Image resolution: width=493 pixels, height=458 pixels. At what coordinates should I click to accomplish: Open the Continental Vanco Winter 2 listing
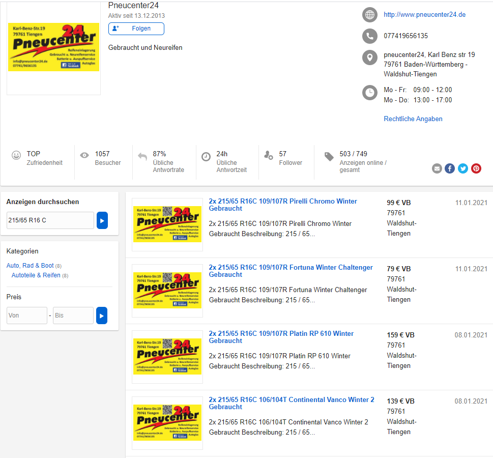click(x=292, y=403)
